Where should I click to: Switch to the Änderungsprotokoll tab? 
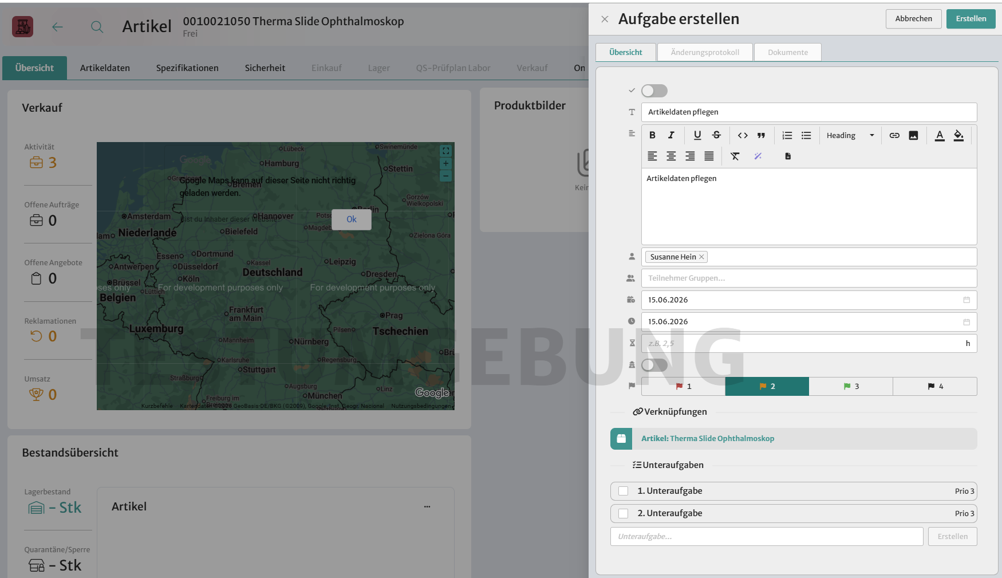coord(705,52)
